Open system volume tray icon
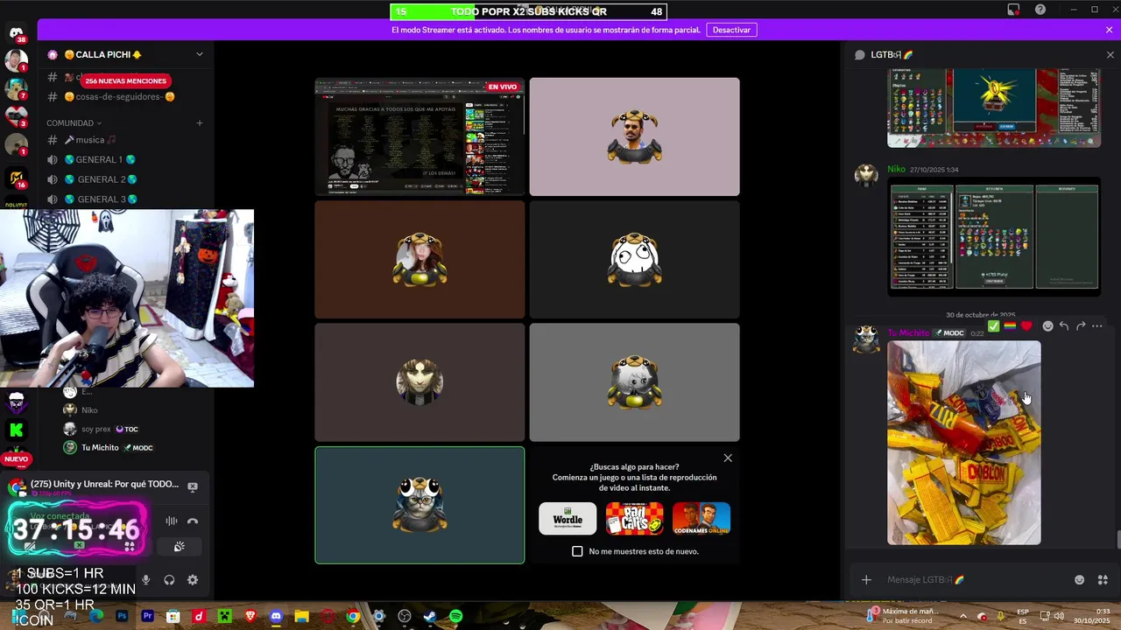1121x630 pixels. click(1059, 616)
